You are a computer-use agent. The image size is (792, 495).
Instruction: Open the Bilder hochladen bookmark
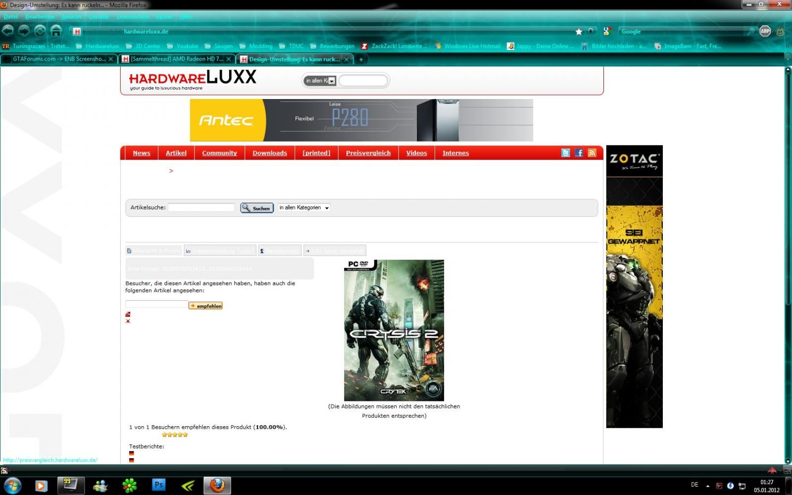click(614, 46)
